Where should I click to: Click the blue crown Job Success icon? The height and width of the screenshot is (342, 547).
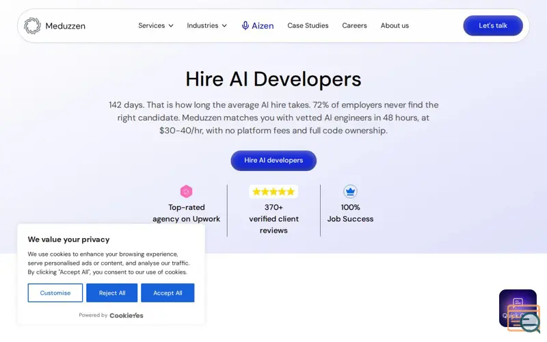[x=350, y=192]
